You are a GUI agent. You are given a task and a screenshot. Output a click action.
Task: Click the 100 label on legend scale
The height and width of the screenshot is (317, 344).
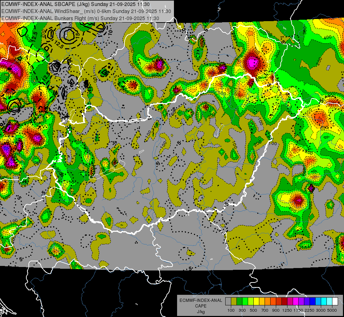(231, 310)
